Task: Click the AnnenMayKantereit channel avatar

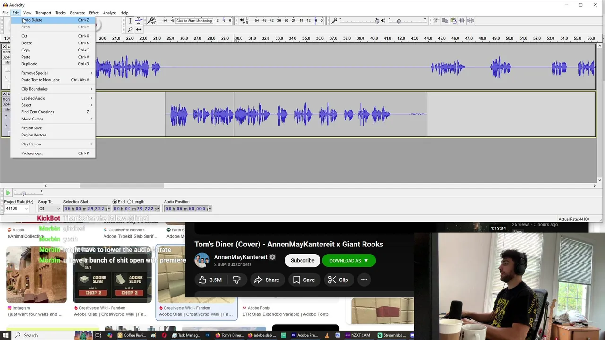Action: (202, 261)
